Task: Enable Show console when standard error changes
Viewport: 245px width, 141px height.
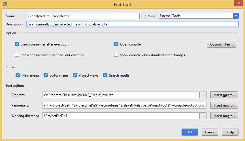Action: pos(116,55)
